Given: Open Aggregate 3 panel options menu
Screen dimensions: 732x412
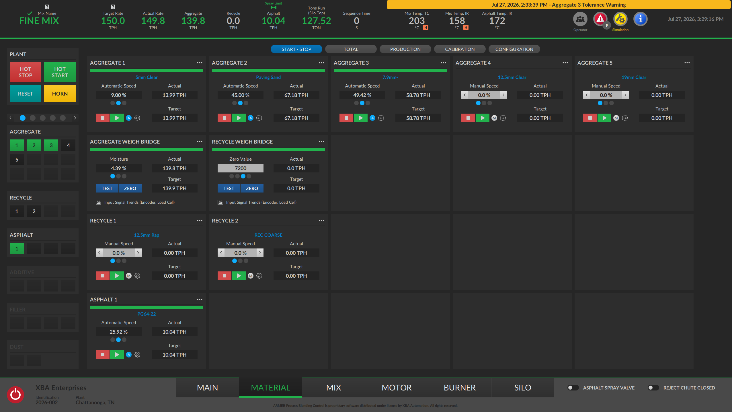Looking at the screenshot, I should [443, 63].
